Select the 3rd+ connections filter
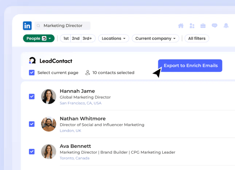 [x=88, y=38]
